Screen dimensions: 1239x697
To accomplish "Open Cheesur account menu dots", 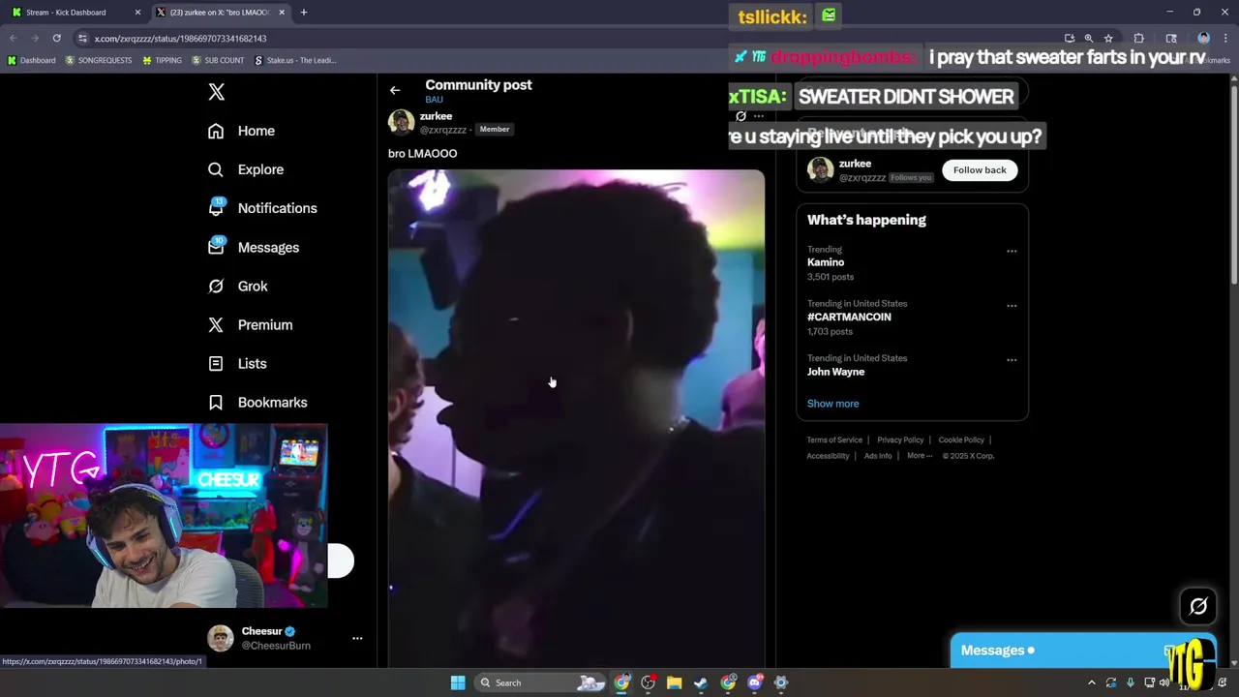I will pyautogui.click(x=357, y=638).
